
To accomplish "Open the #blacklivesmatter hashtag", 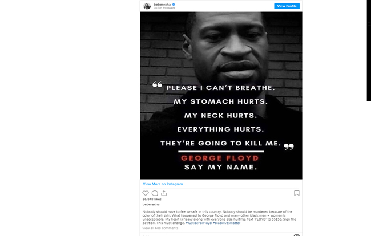I will [227, 223].
